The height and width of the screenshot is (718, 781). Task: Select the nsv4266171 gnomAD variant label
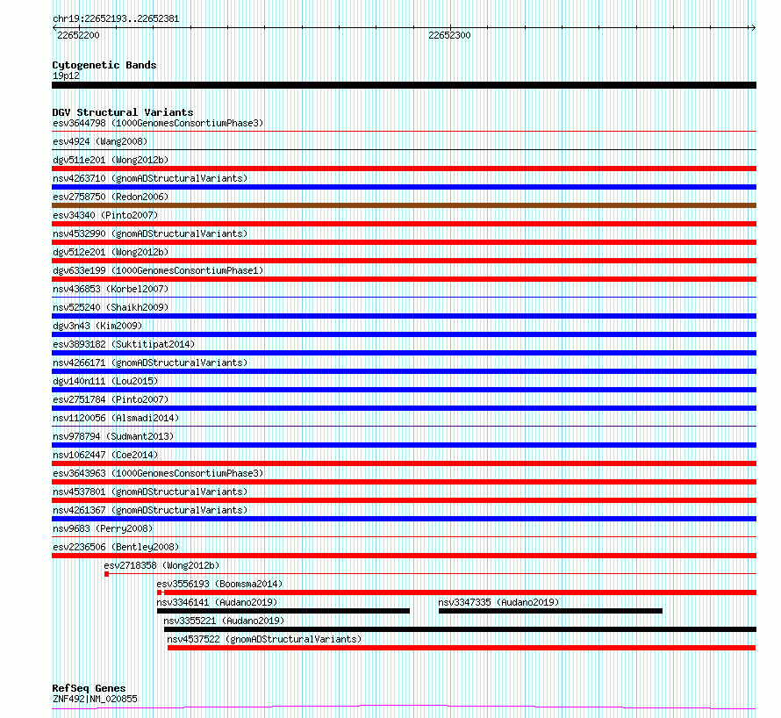[150, 363]
